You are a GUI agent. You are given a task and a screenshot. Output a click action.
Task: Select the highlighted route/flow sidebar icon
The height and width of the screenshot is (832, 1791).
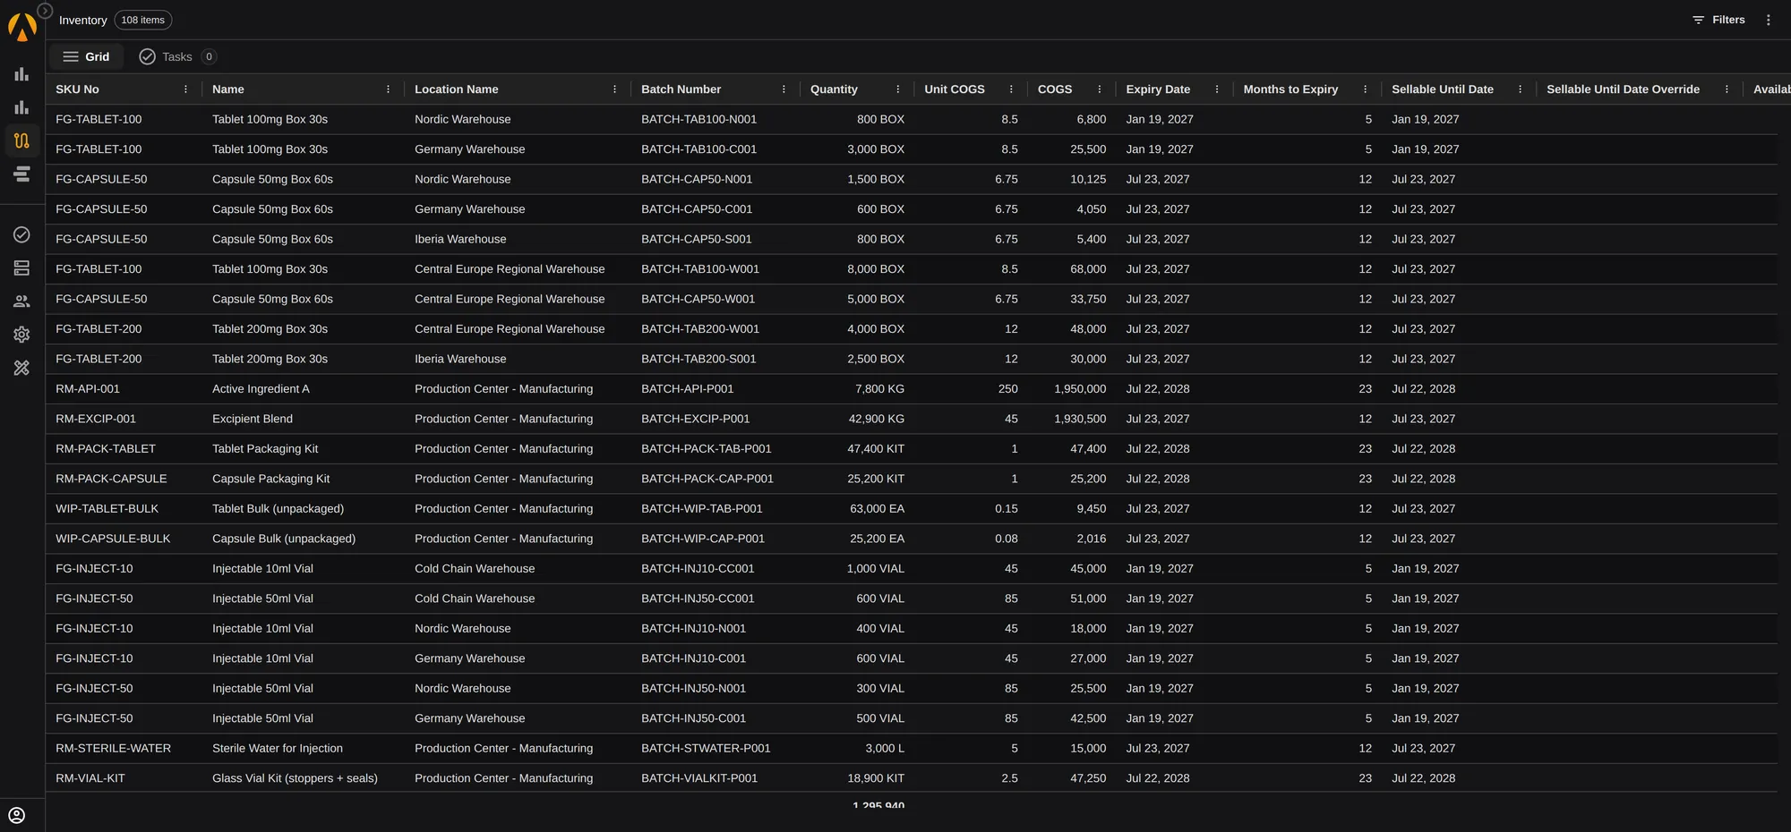coord(21,140)
